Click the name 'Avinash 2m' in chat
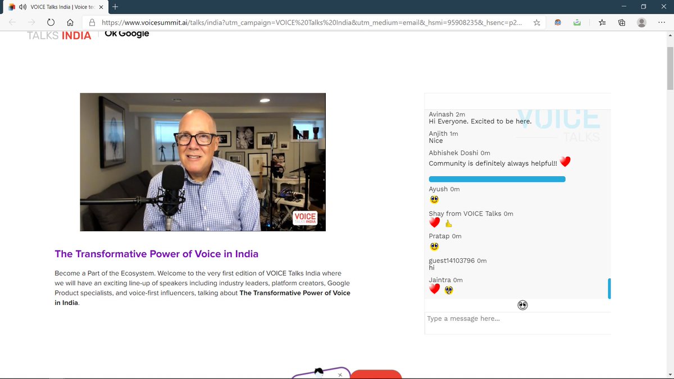 pyautogui.click(x=447, y=114)
